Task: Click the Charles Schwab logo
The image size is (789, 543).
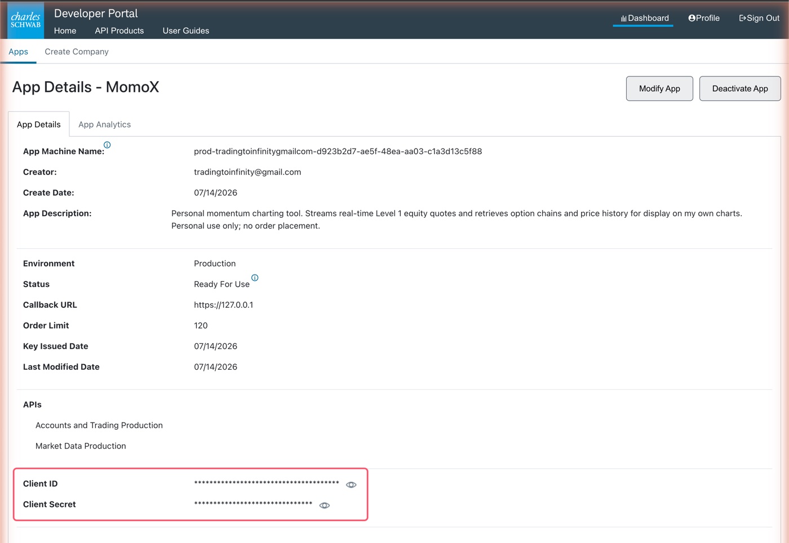Action: 26,20
